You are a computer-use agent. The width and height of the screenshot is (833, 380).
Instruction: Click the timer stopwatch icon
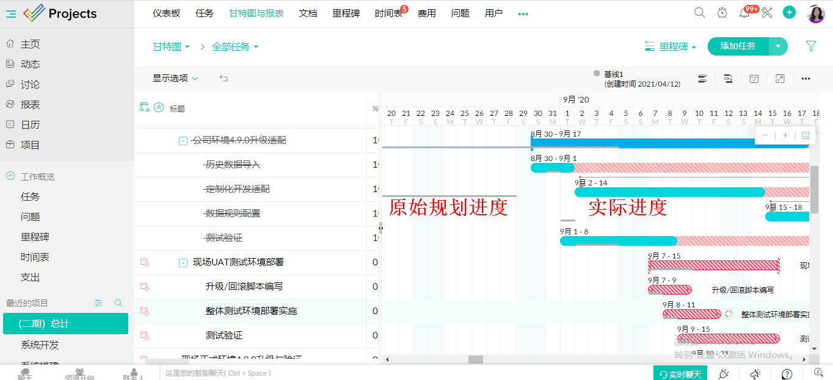pyautogui.click(x=722, y=13)
